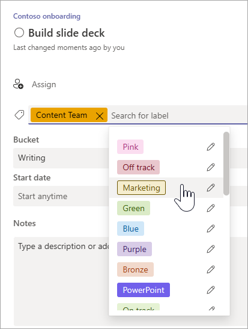
Task: Click the label list scrollbar thumb
Action: pos(226,164)
